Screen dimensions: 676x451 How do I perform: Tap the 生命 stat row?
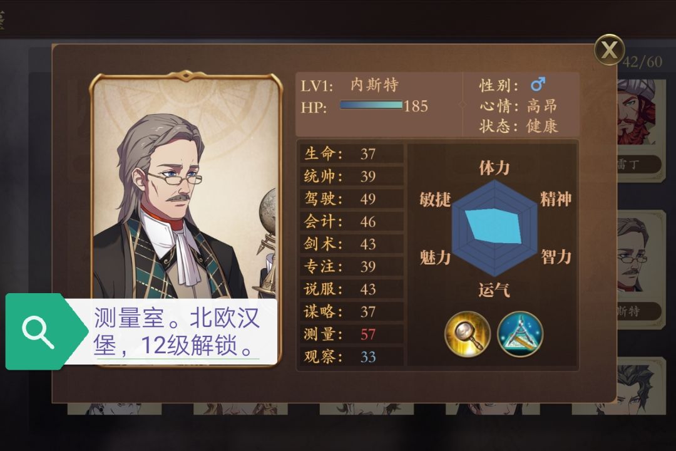tap(351, 153)
